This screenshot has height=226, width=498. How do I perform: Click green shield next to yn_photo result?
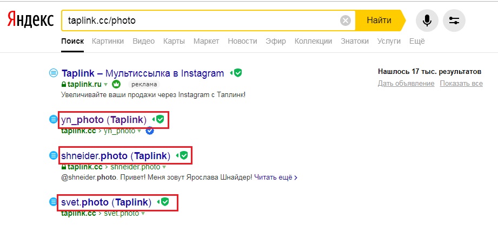tap(160, 119)
